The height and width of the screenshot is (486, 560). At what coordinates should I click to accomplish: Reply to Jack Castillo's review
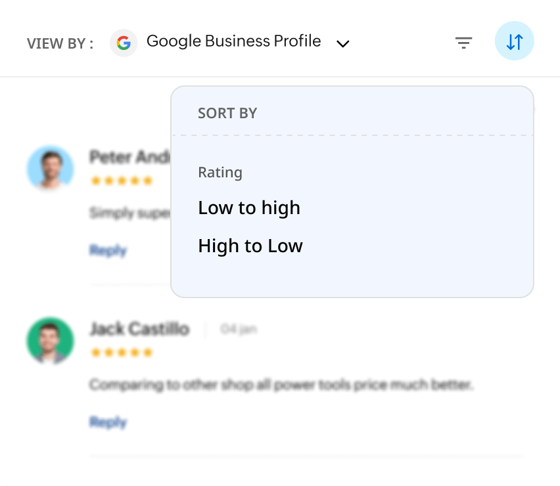pos(108,422)
